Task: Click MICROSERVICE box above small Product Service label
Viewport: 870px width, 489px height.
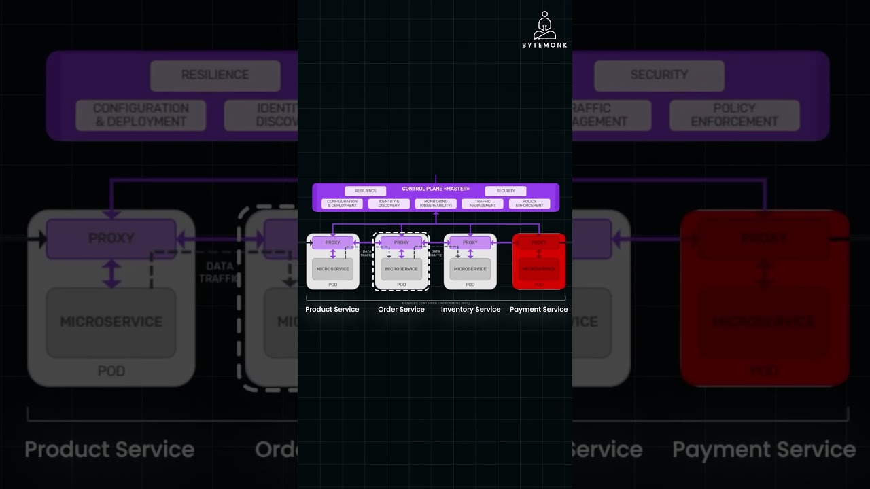Action: tap(333, 269)
